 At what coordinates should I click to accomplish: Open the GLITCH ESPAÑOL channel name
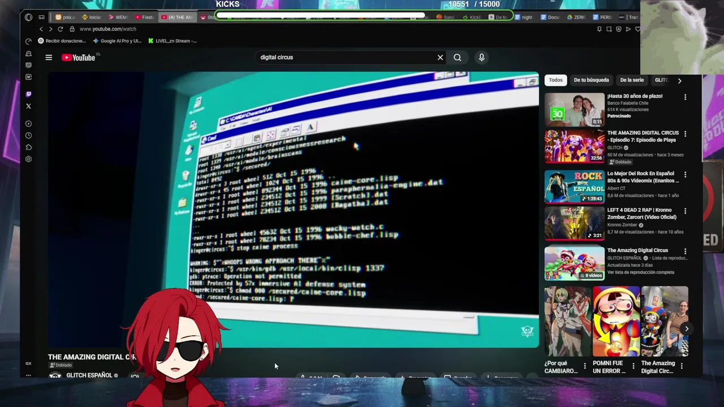coord(89,375)
